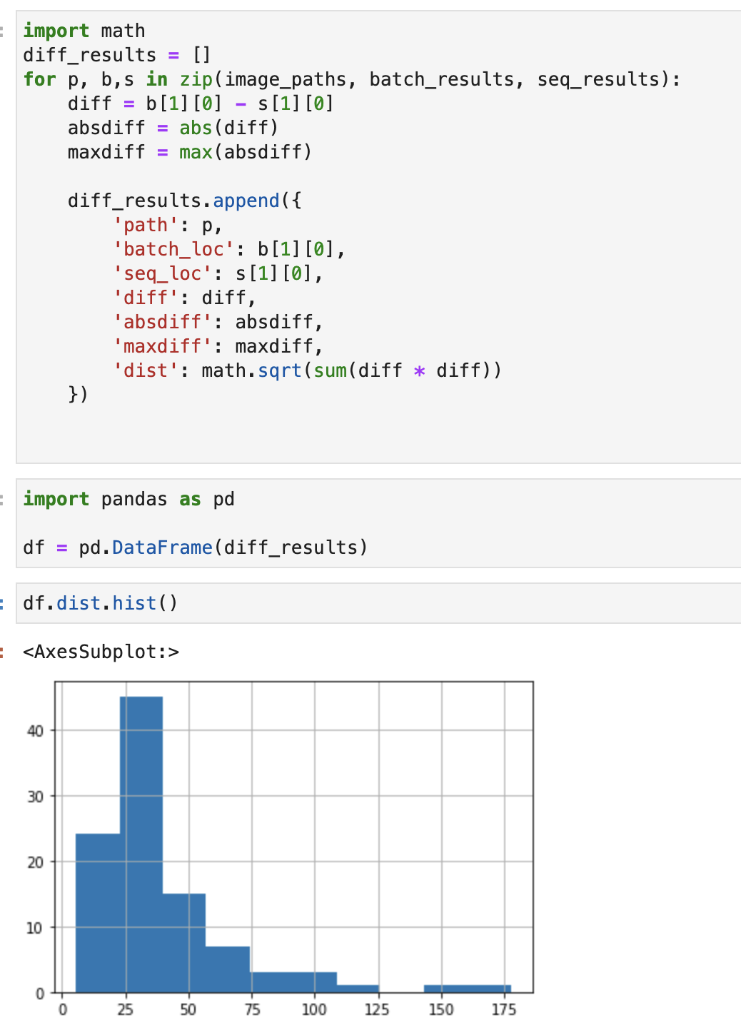The width and height of the screenshot is (741, 1035).
Task: Click the 'import math' line in first cell
Action: [84, 31]
